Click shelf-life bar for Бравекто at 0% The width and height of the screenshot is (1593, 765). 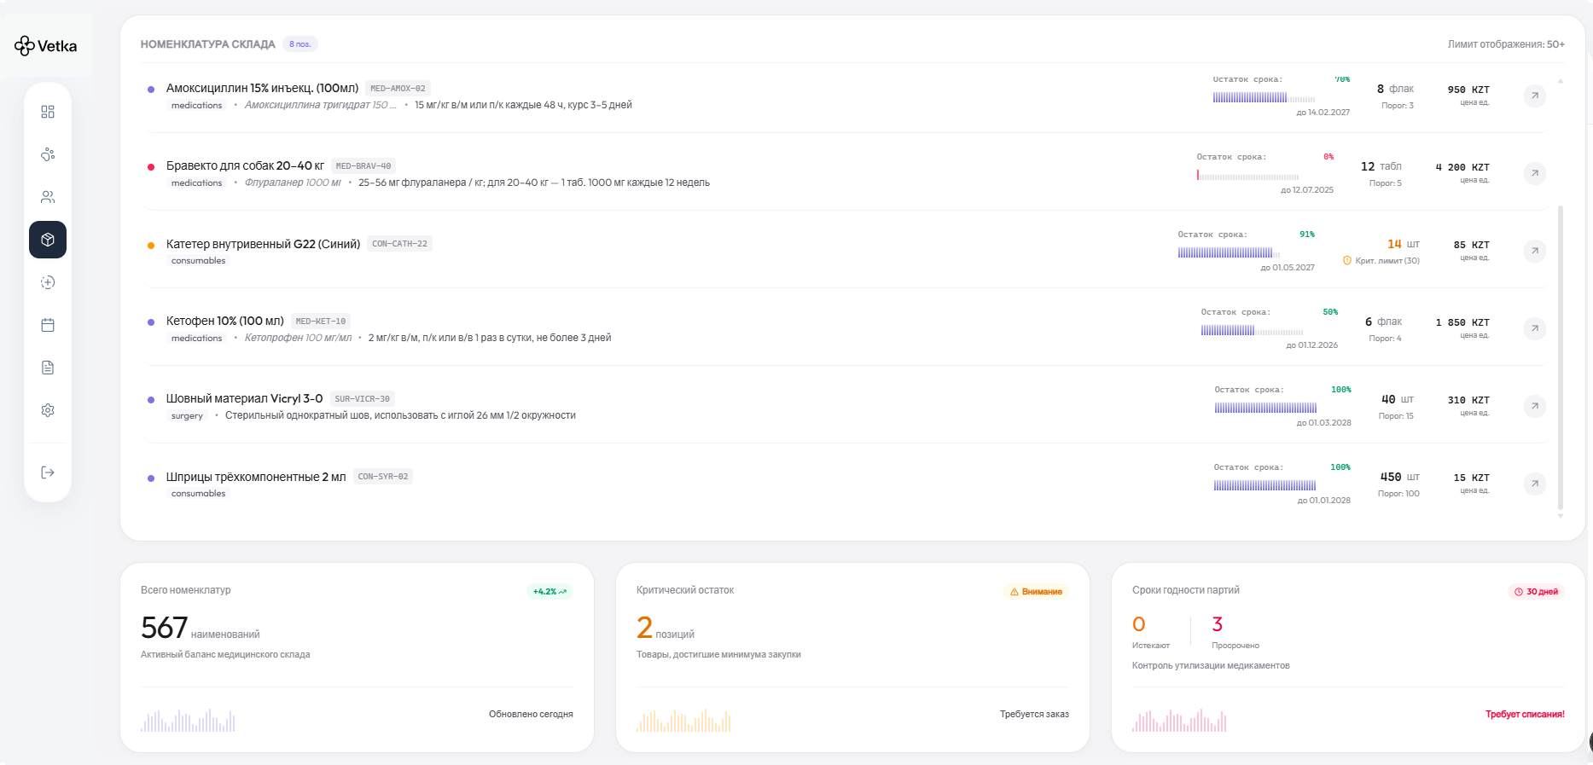1247,176
